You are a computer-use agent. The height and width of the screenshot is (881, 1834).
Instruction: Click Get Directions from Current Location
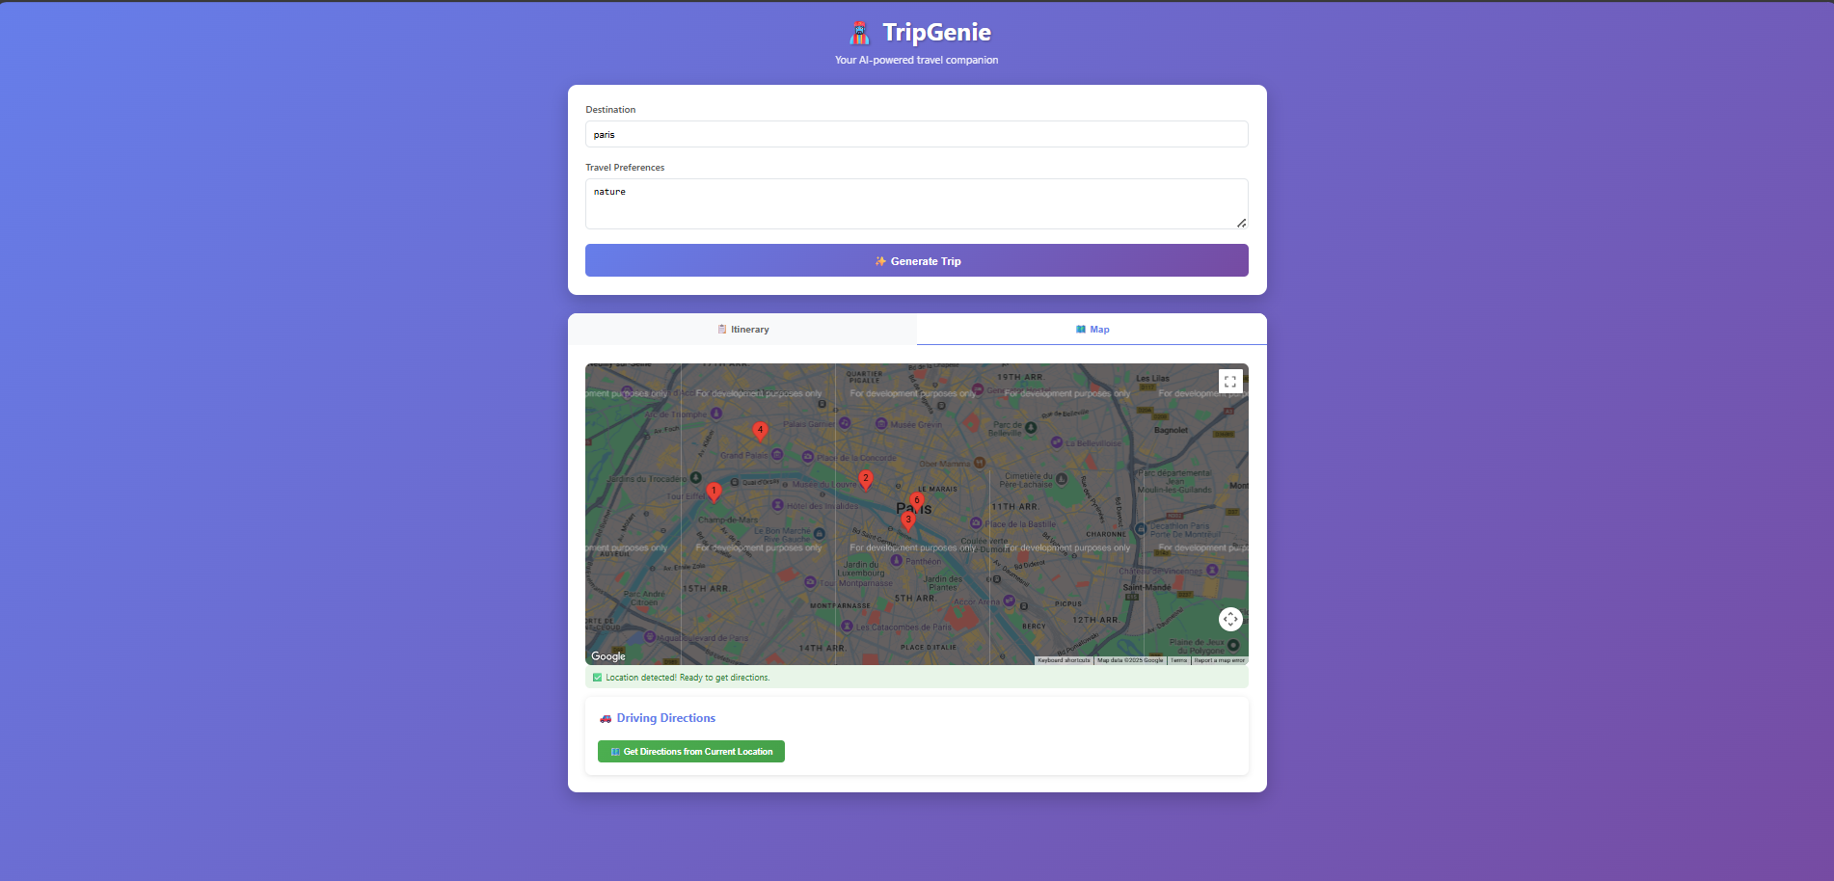[691, 752]
